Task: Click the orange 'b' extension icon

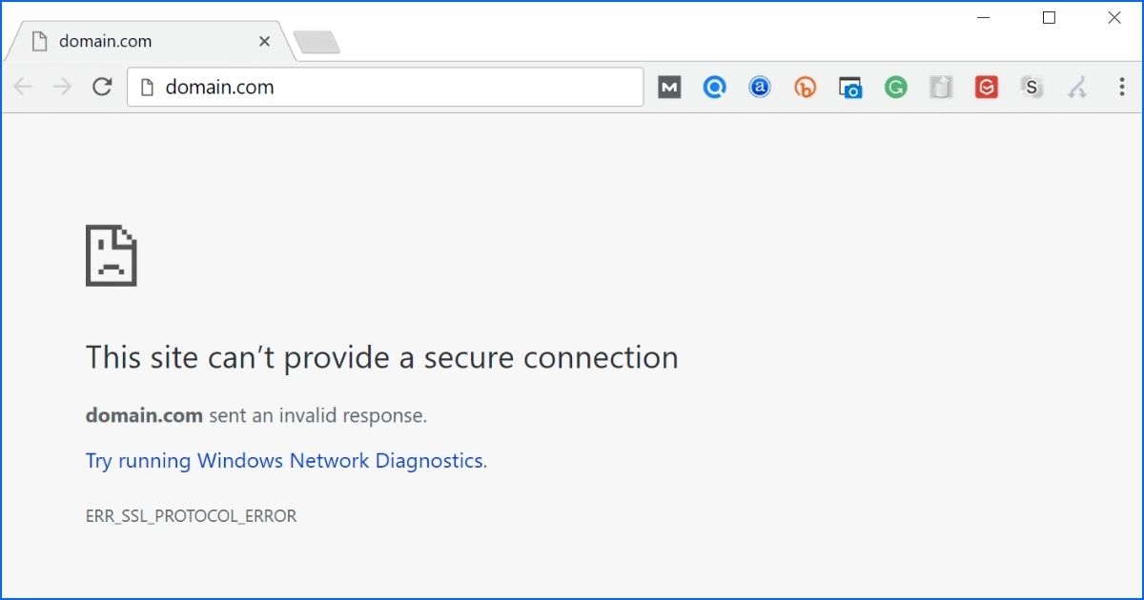Action: click(x=805, y=87)
